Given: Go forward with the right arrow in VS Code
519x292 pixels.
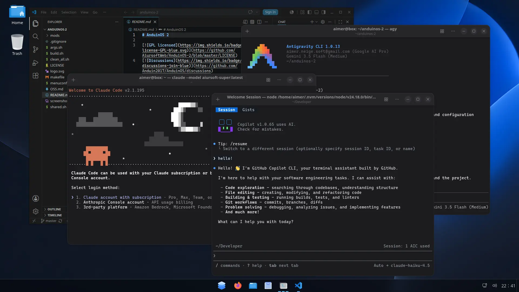Looking at the screenshot, I should 133,12.
